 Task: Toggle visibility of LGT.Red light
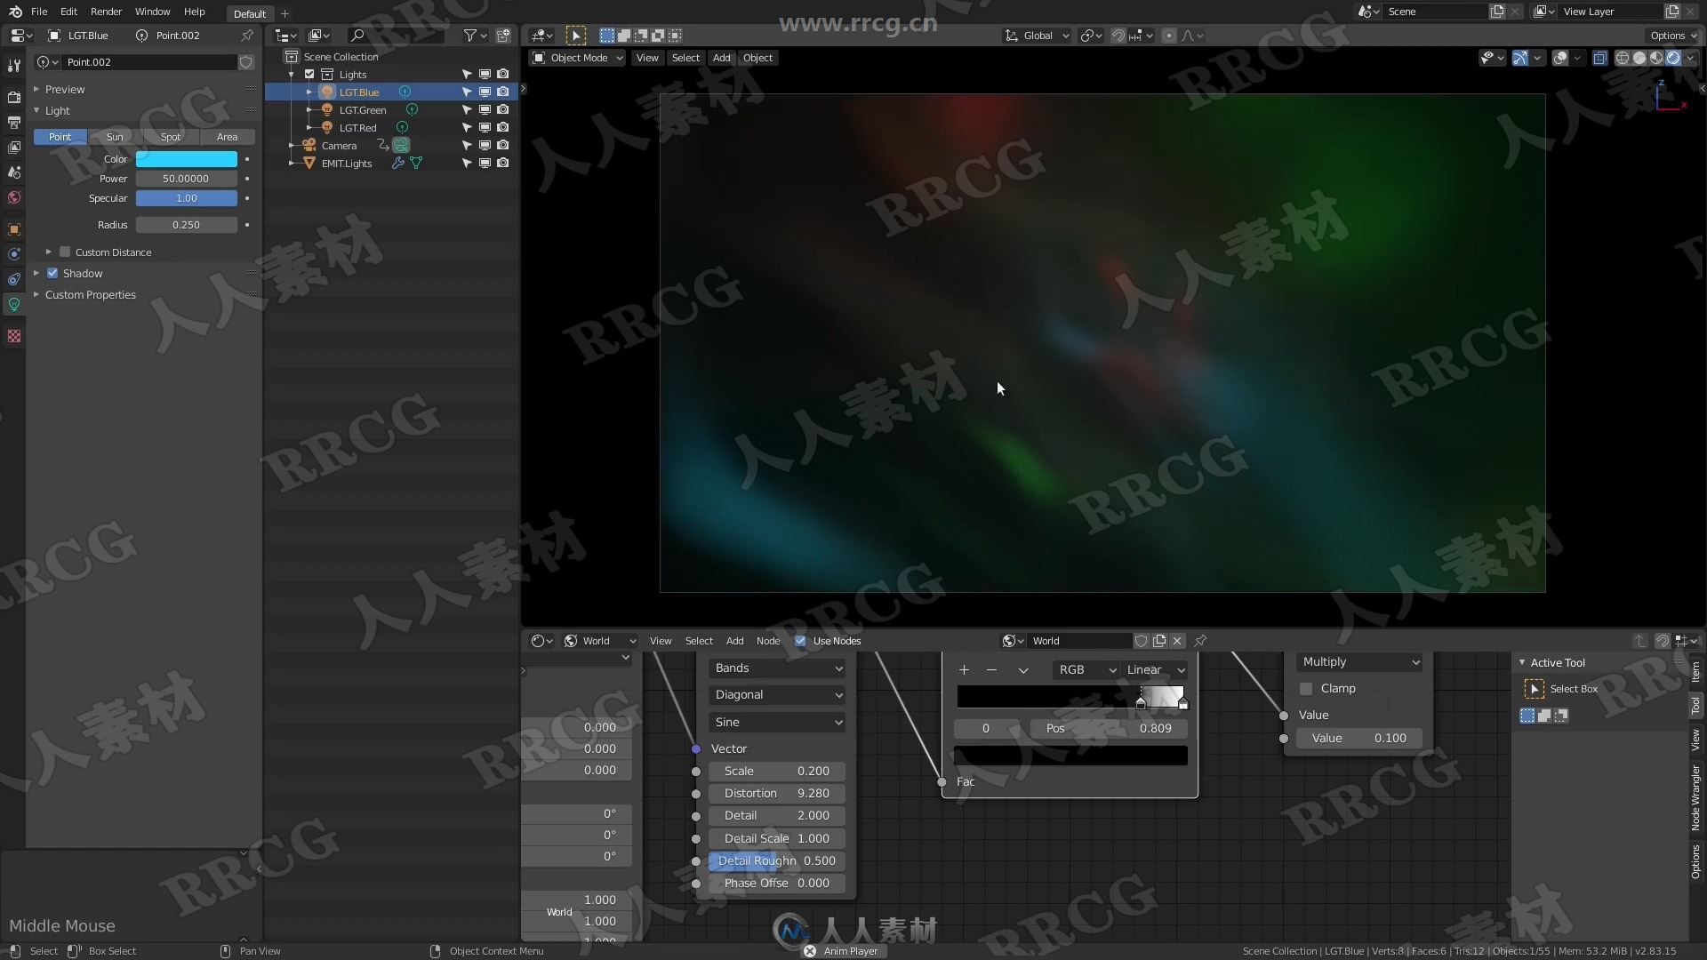pos(485,126)
